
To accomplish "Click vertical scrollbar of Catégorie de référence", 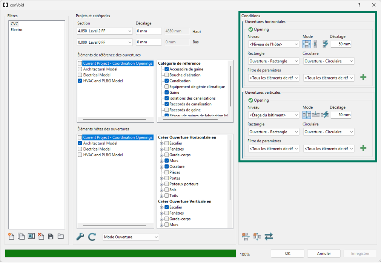I will [230, 86].
